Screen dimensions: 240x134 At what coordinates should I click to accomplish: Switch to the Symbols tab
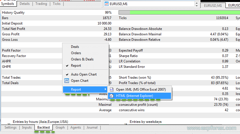pyautogui.click(x=8, y=4)
